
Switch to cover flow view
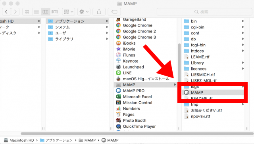pyautogui.click(x=55, y=12)
